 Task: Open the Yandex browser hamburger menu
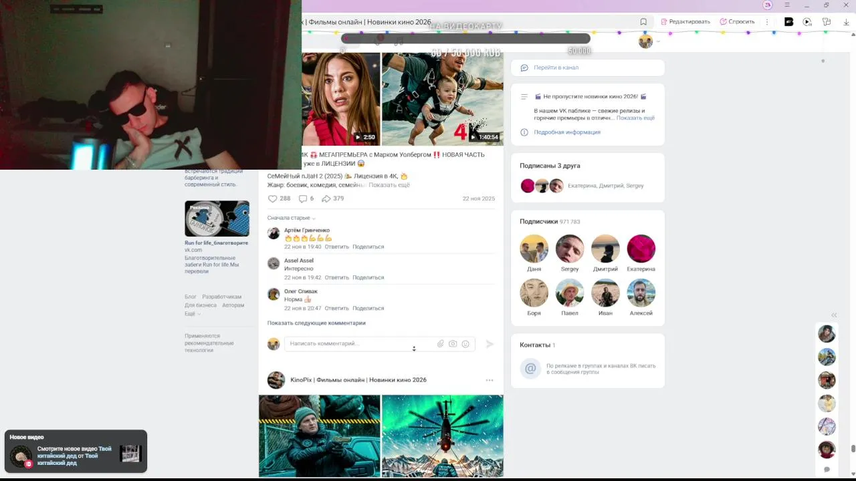pyautogui.click(x=787, y=5)
